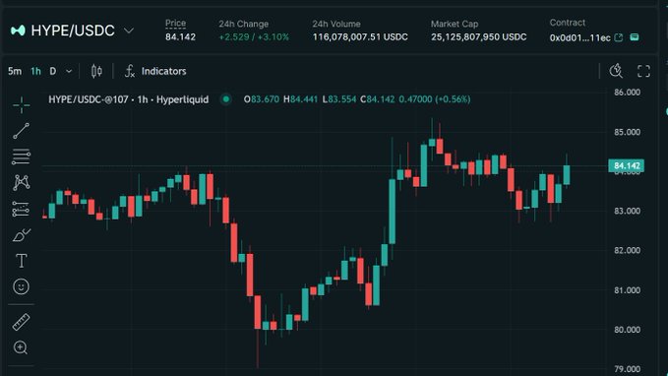Click the legend change 0.47000 (+0.56%)
The height and width of the screenshot is (376, 668).
[435, 99]
